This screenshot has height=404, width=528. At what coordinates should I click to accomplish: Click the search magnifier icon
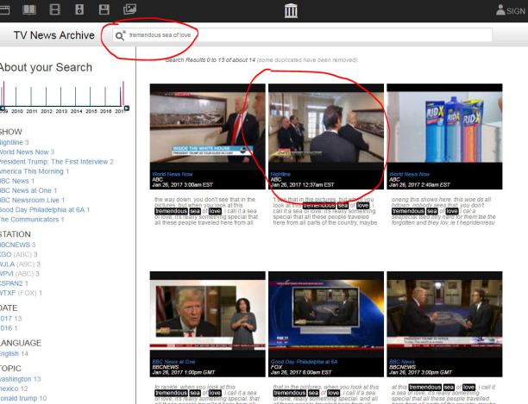coord(120,35)
